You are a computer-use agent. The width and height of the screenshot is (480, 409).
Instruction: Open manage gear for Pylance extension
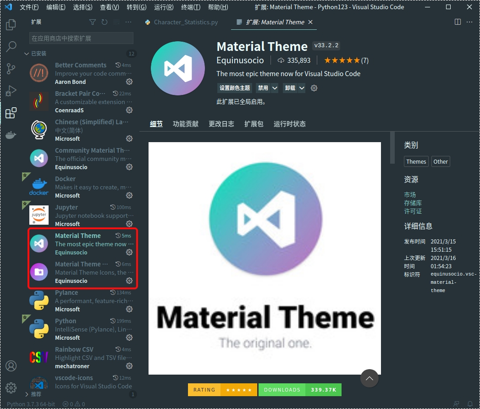(x=129, y=309)
